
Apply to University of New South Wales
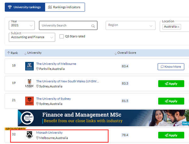coord(171,84)
